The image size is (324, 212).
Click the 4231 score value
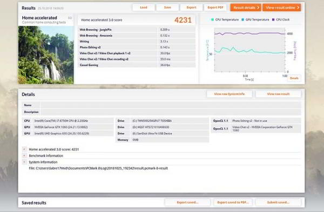(x=183, y=20)
